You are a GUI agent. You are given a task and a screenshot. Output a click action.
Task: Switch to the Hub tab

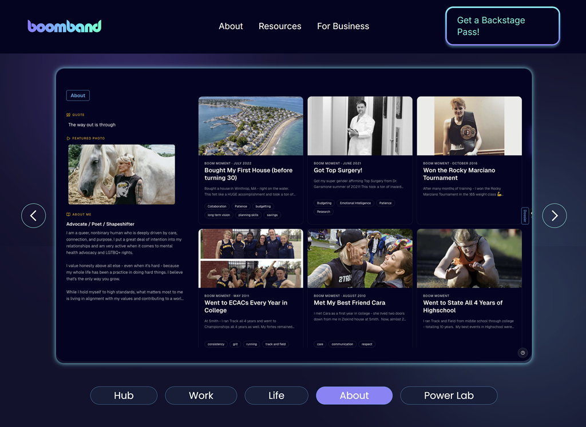point(124,396)
